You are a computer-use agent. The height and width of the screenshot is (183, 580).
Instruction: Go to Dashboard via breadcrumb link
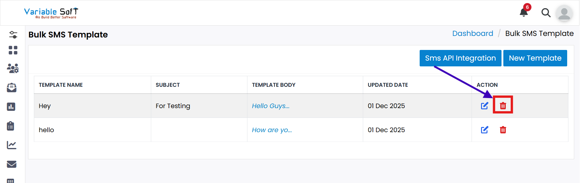[472, 33]
